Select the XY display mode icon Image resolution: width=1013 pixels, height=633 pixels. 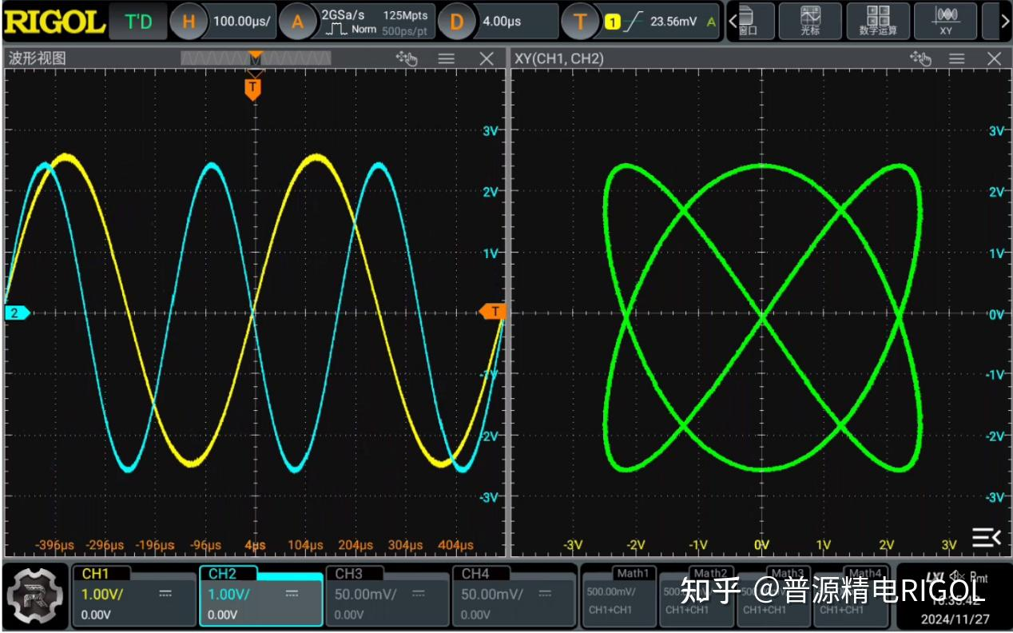(946, 21)
